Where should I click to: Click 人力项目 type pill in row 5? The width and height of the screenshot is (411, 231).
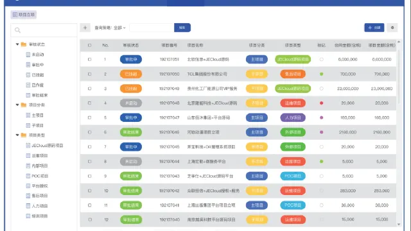tap(293, 117)
